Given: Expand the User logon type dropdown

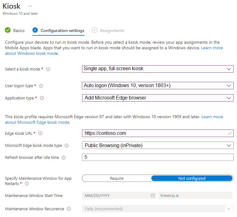Looking at the screenshot, I should 157,86.
